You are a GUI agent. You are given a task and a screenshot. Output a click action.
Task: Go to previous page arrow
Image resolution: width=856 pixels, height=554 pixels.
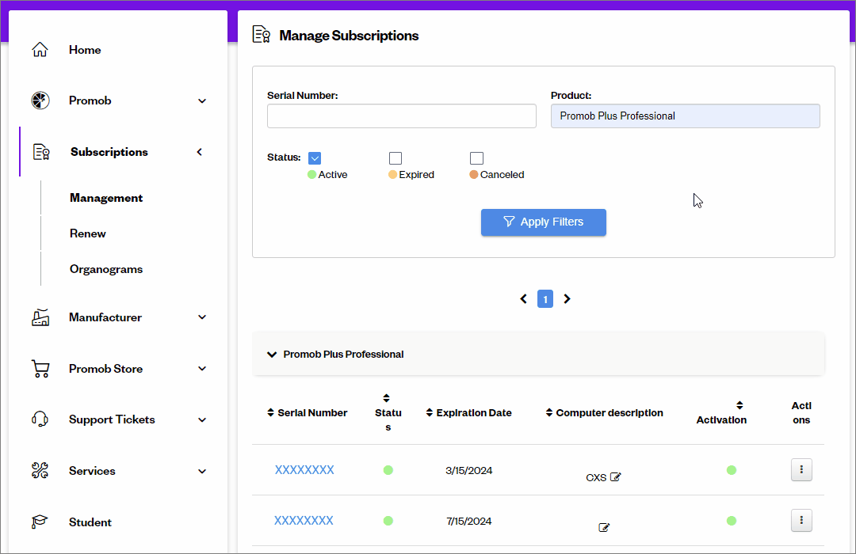coord(524,299)
